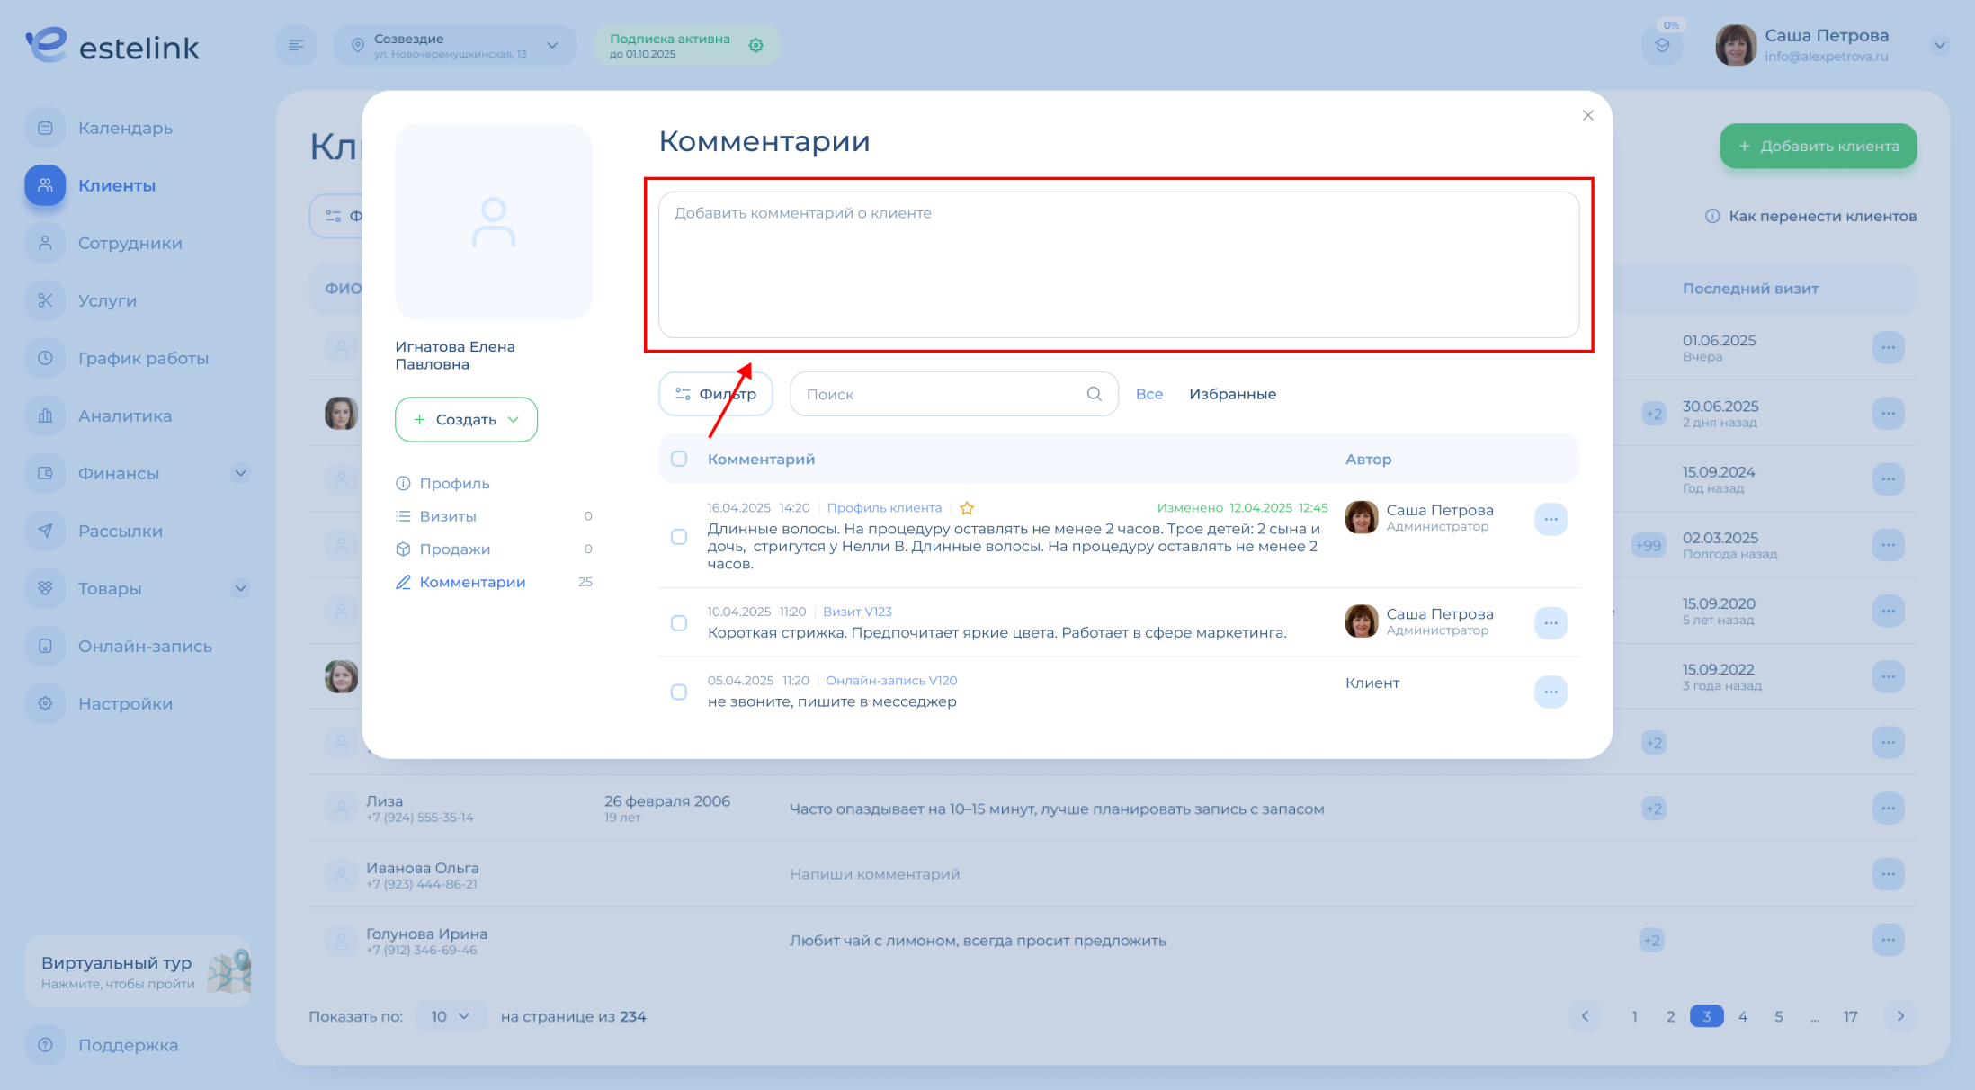Open the Визиты section of the client card
This screenshot has width=1975, height=1090.
[448, 516]
